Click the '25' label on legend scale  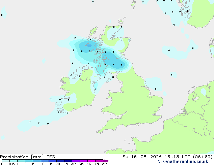tap(65, 164)
